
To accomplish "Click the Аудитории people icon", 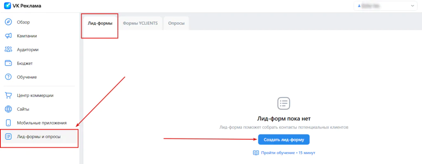I will 8,50.
